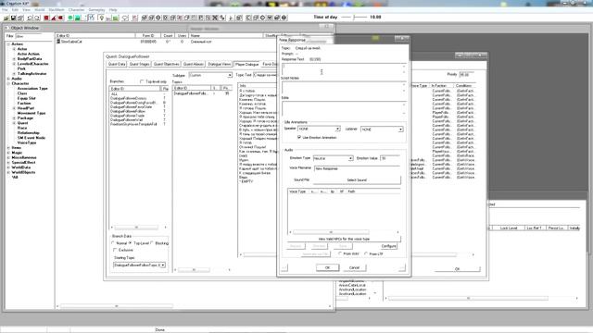
Task: Adjust the Time of day slider
Action: point(354,17)
